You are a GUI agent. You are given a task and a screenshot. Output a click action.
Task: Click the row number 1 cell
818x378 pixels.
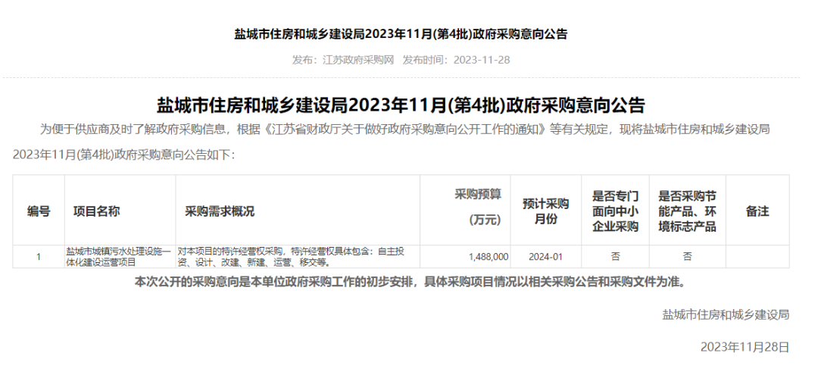coord(39,257)
